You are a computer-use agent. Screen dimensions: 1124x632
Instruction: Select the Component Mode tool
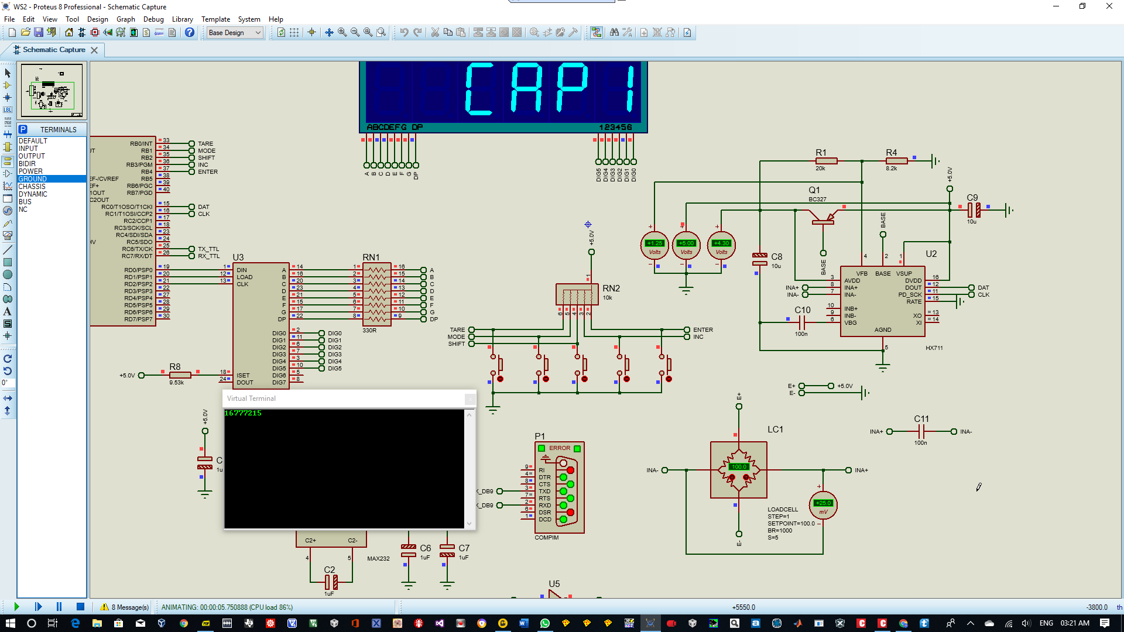coord(8,85)
